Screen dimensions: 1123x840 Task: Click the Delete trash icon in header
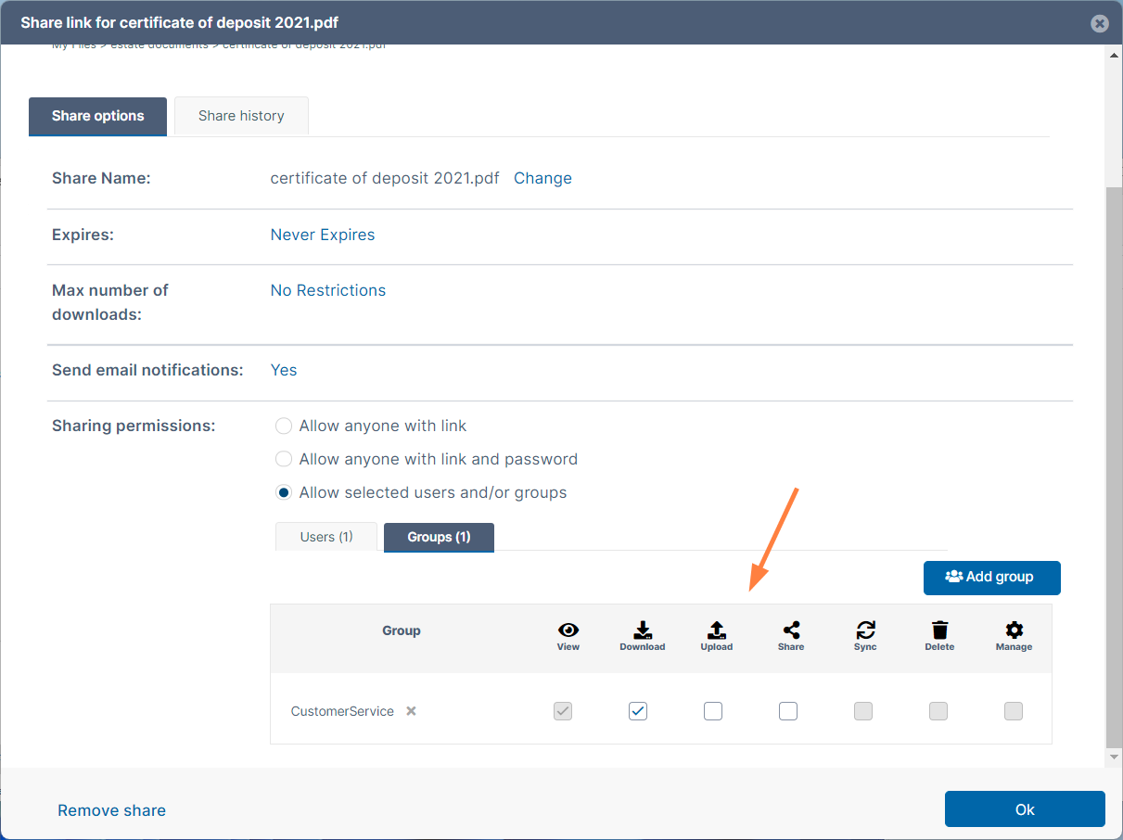click(939, 630)
